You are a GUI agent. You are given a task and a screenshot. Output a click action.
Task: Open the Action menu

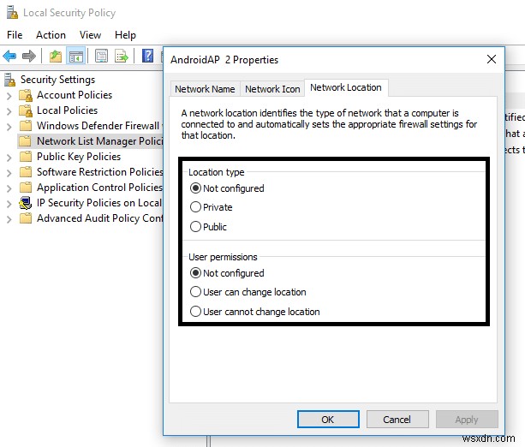click(51, 35)
